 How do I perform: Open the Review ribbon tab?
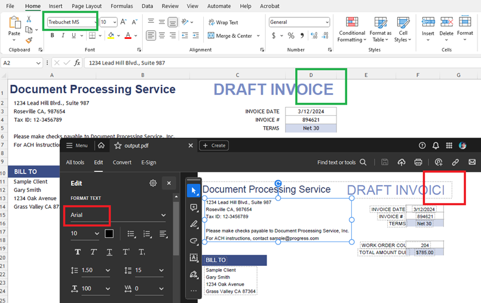click(x=170, y=6)
